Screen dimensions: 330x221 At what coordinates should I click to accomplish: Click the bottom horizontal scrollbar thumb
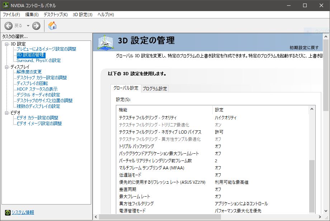coord(160,217)
